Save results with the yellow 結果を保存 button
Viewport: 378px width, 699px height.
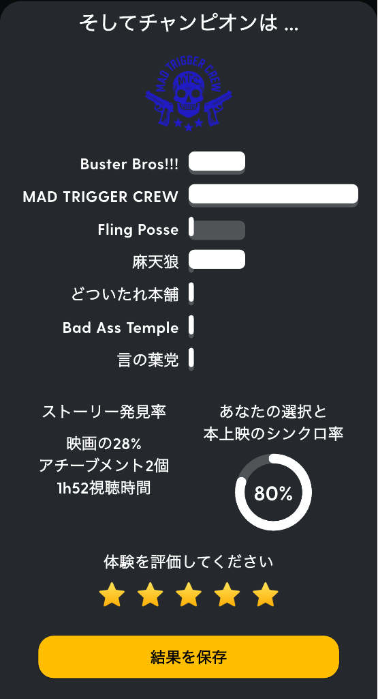point(189,657)
